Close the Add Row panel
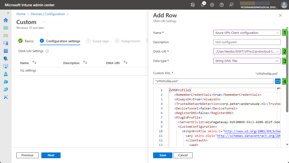Viewport: 289px width, 163px height. [280, 16]
